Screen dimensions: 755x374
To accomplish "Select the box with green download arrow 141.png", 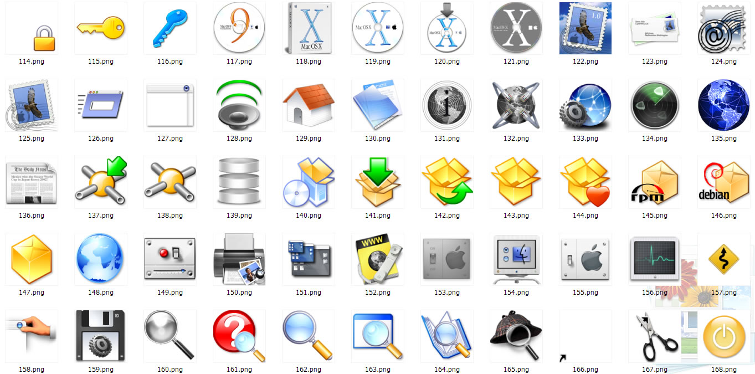I will (x=378, y=182).
